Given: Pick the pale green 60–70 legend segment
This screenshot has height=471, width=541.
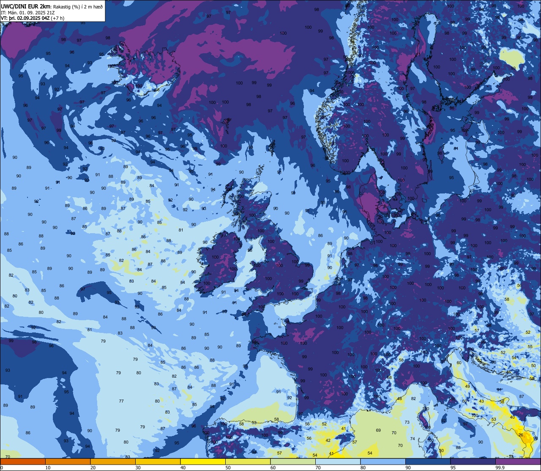Looking at the screenshot, I should (293, 461).
